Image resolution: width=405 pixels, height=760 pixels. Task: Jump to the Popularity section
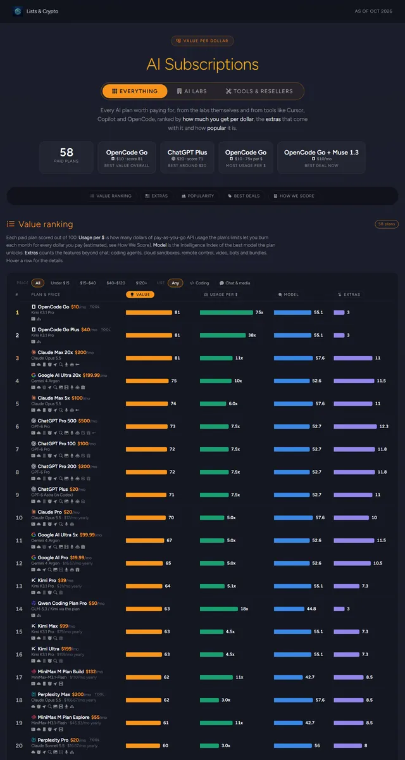[x=198, y=196]
